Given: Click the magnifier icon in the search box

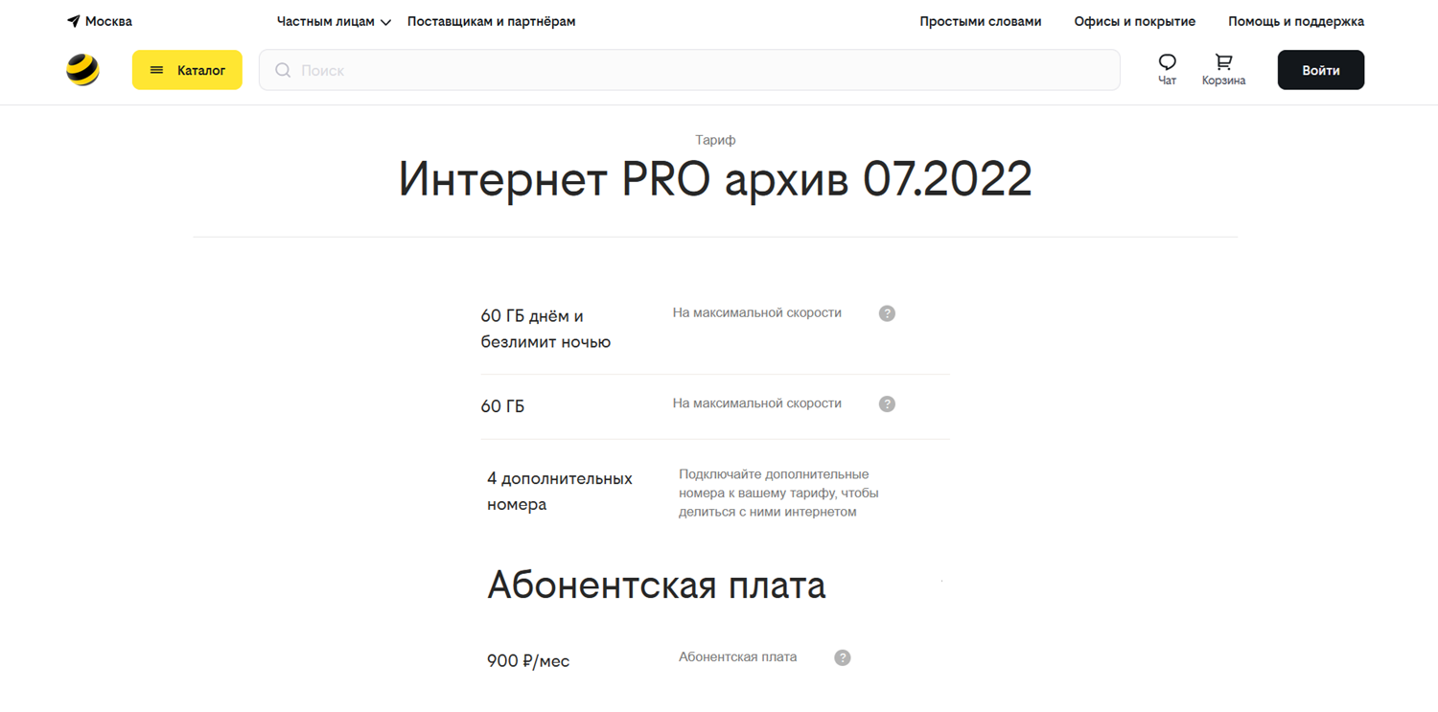Looking at the screenshot, I should coord(283,70).
